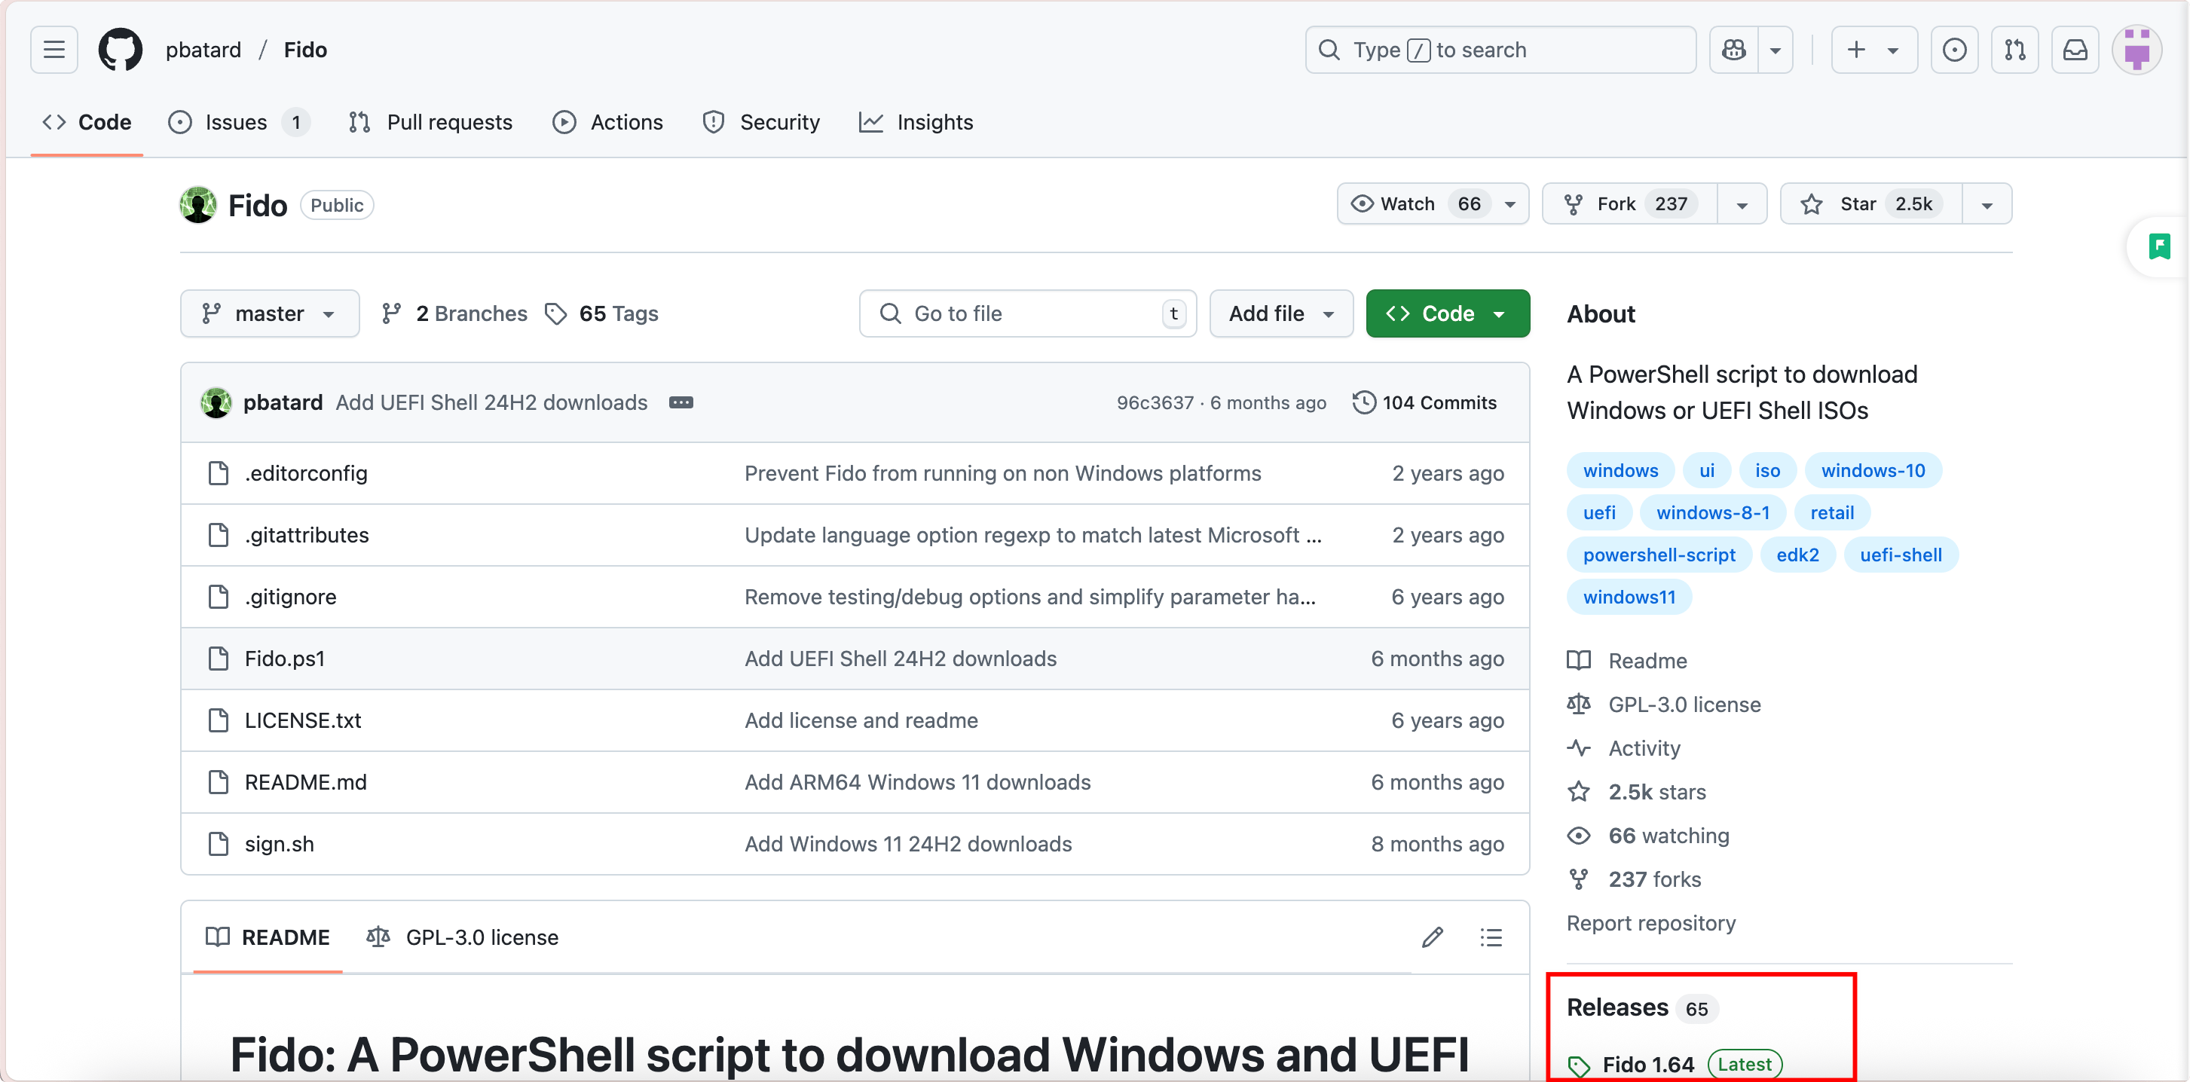The image size is (2190, 1082).
Task: Click the GitHub logo home icon
Action: coord(120,50)
